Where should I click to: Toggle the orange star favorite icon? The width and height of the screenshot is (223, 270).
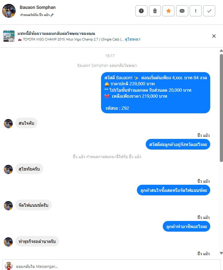tap(168, 11)
